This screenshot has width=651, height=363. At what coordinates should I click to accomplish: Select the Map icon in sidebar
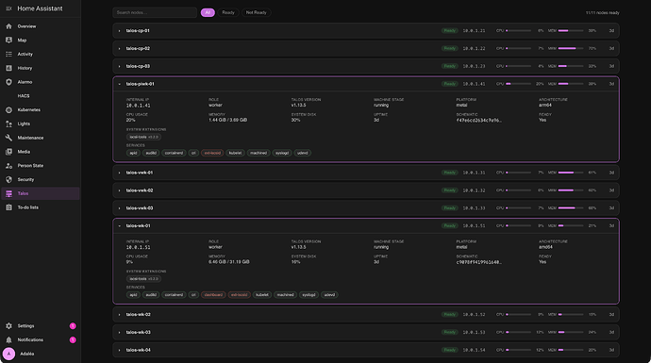[8, 41]
